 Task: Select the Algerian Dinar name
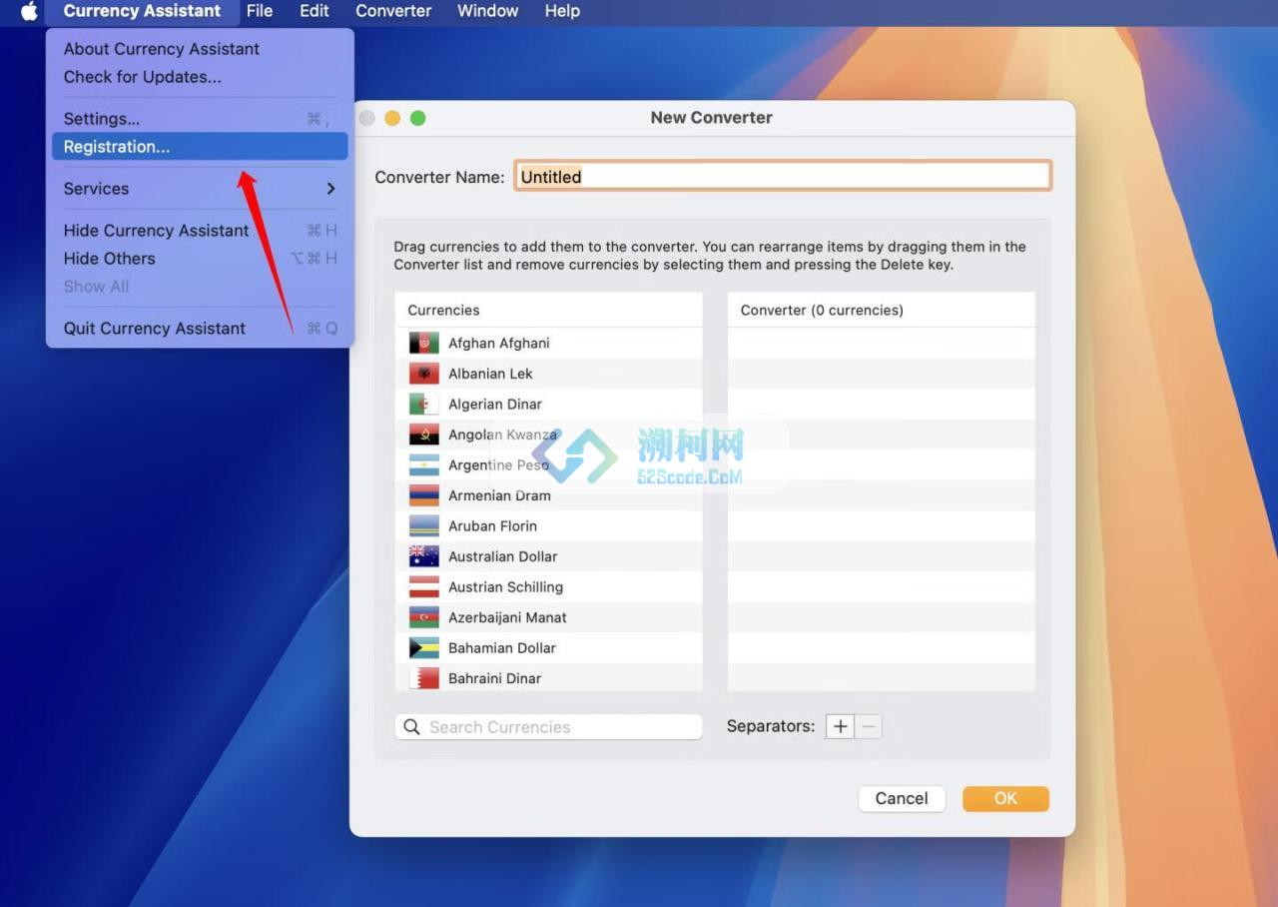495,404
